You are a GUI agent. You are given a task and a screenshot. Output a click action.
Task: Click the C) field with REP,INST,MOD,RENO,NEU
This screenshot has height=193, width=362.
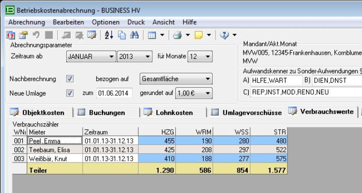pyautogui.click(x=306, y=92)
